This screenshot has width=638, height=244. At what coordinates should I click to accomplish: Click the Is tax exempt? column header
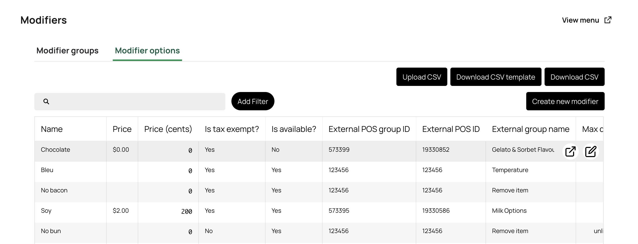click(232, 129)
